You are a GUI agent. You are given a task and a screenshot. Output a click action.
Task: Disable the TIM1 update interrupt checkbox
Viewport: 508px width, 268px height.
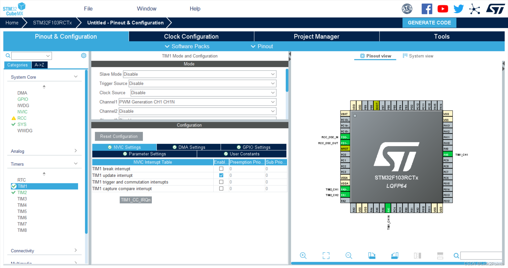coord(221,175)
